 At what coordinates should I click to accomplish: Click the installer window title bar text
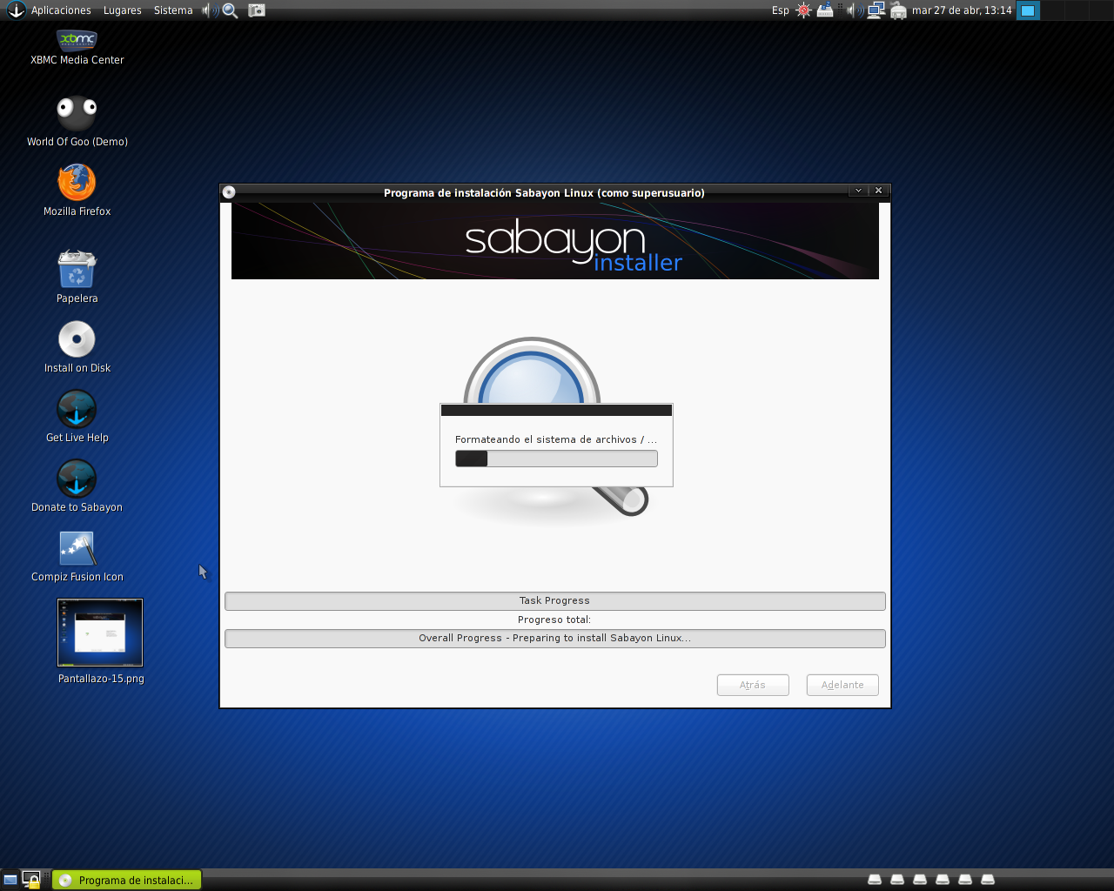(544, 193)
